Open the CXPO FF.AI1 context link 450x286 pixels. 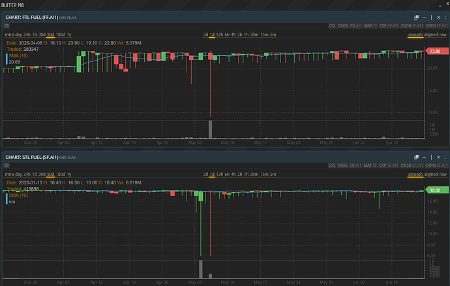436,26
